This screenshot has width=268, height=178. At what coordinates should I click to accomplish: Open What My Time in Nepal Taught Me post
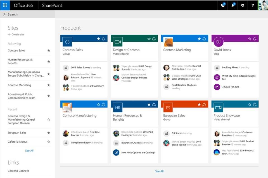click(239, 77)
